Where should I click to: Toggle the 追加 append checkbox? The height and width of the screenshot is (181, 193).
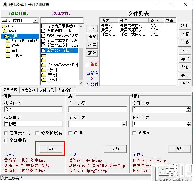pos(70,133)
